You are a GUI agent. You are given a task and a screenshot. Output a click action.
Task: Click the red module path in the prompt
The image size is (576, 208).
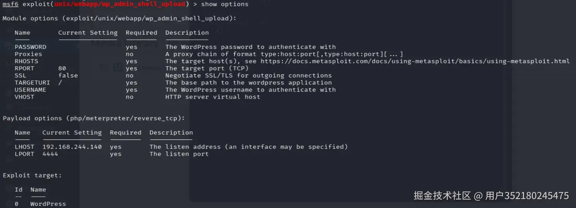pyautogui.click(x=119, y=4)
